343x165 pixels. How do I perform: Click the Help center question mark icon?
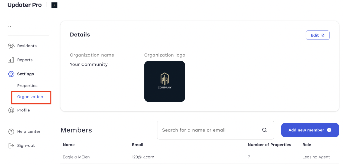[11, 132]
